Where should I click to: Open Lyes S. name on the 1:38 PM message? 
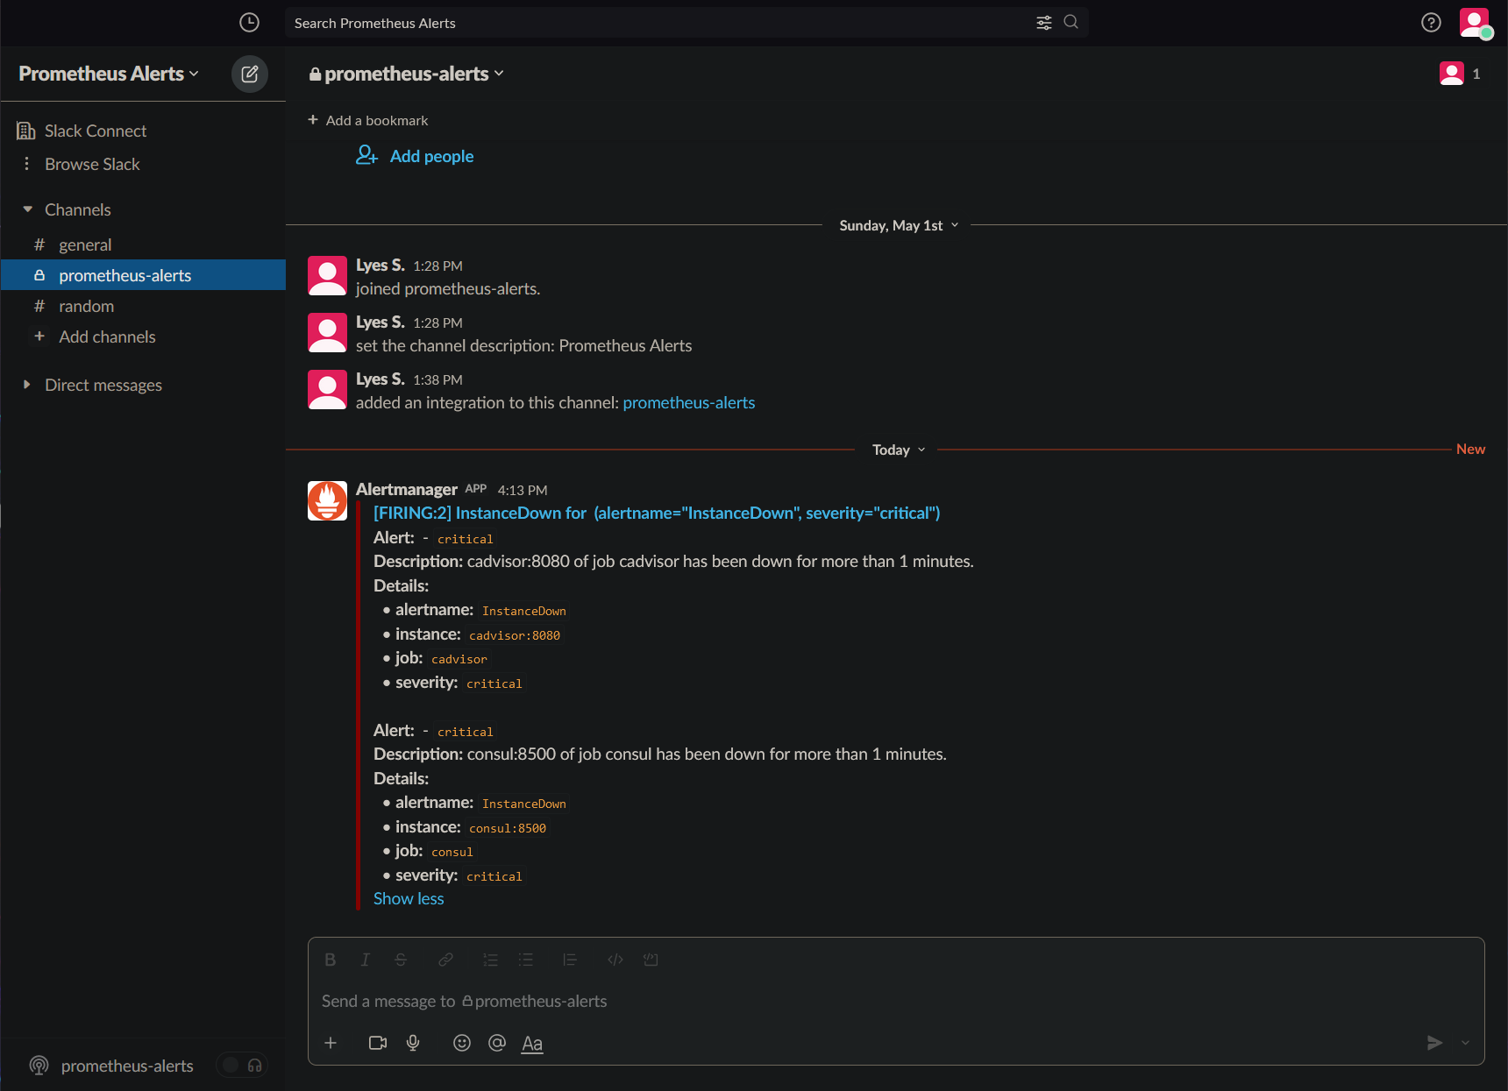point(380,379)
